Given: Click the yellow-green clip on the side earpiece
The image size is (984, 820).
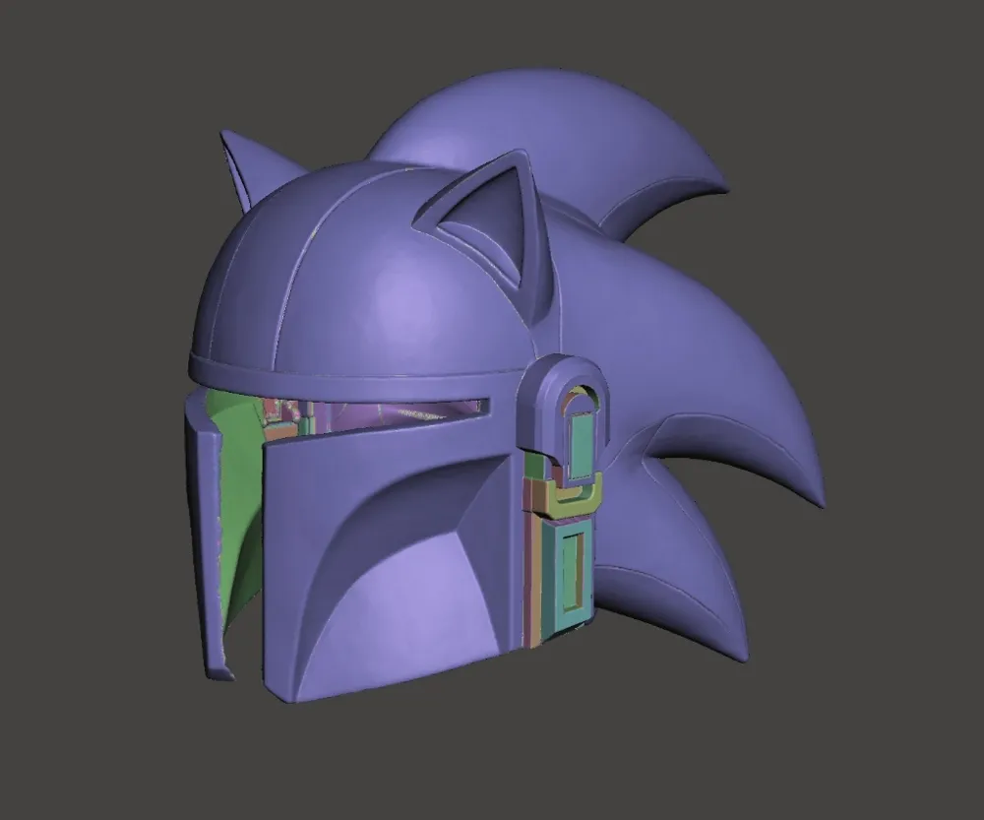Looking at the screenshot, I should point(576,496).
